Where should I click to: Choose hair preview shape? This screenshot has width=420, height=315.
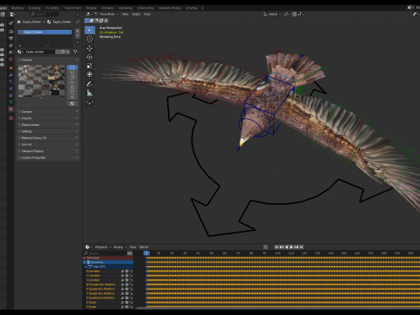(72, 82)
